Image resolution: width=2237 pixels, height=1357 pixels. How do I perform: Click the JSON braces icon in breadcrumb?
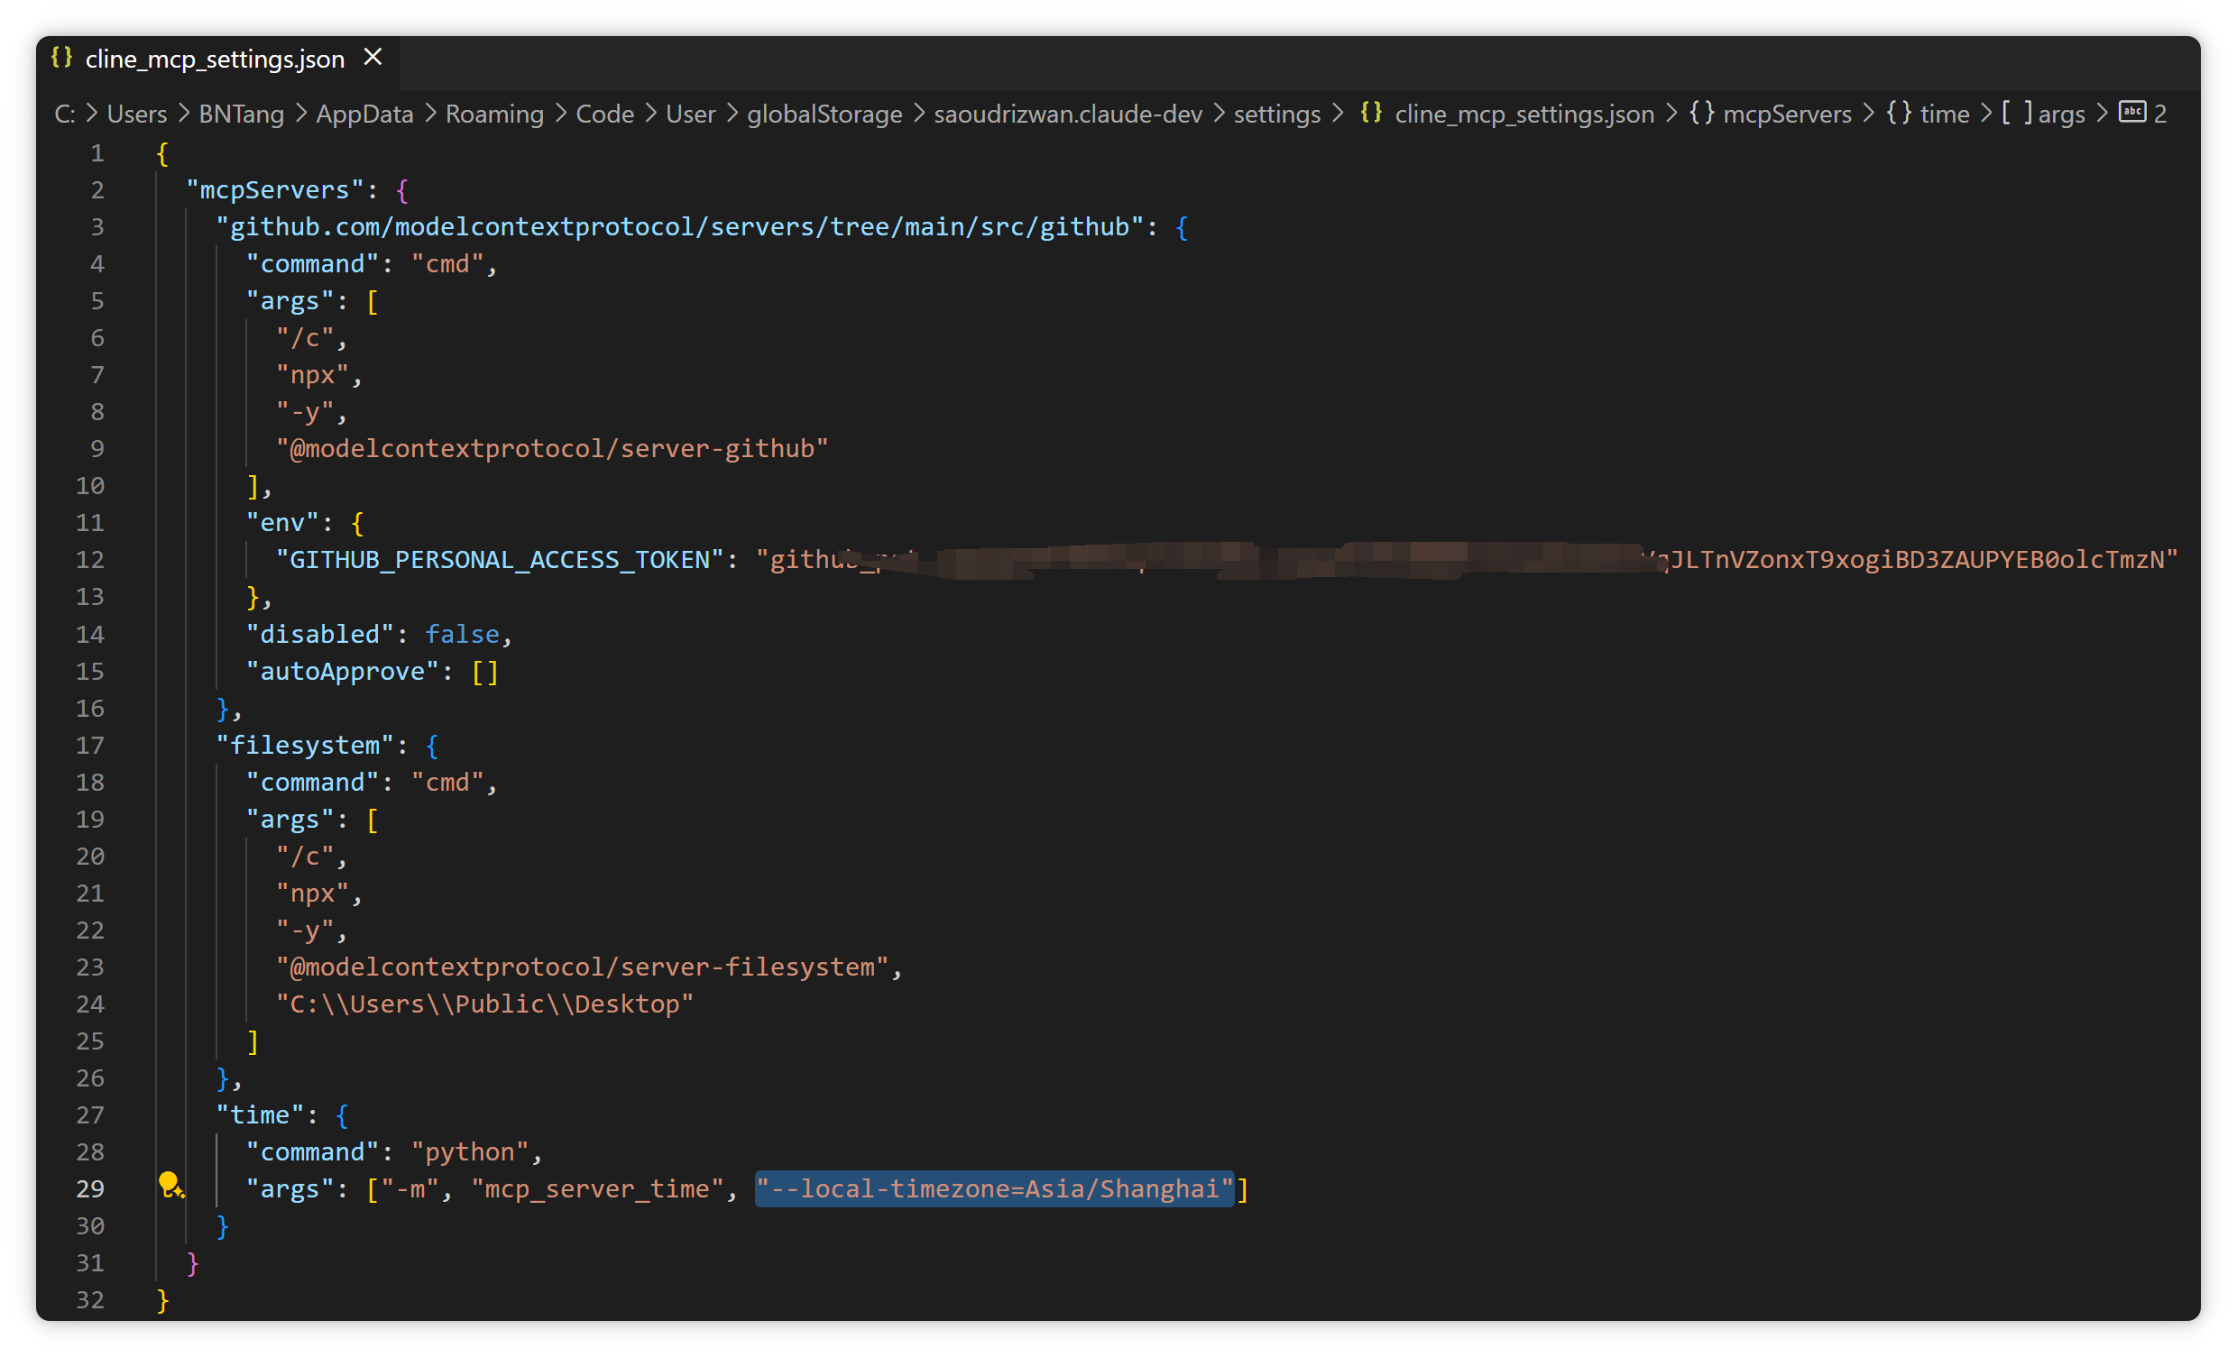coord(1371,114)
